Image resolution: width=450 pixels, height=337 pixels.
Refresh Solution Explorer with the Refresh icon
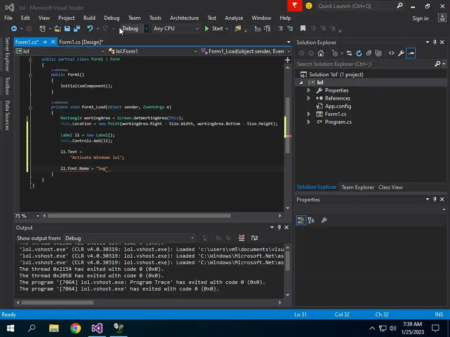(359, 53)
